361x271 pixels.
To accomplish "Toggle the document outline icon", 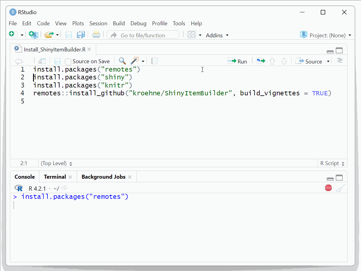I will [x=340, y=60].
